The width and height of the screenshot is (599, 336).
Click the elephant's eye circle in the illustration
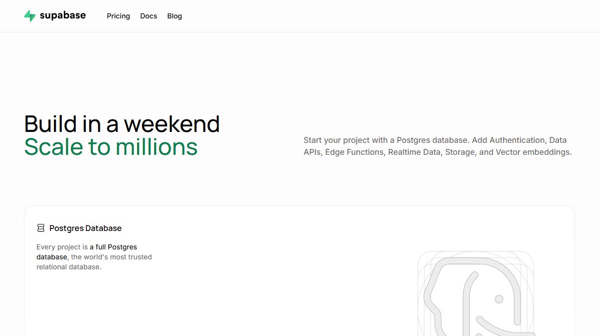[499, 299]
